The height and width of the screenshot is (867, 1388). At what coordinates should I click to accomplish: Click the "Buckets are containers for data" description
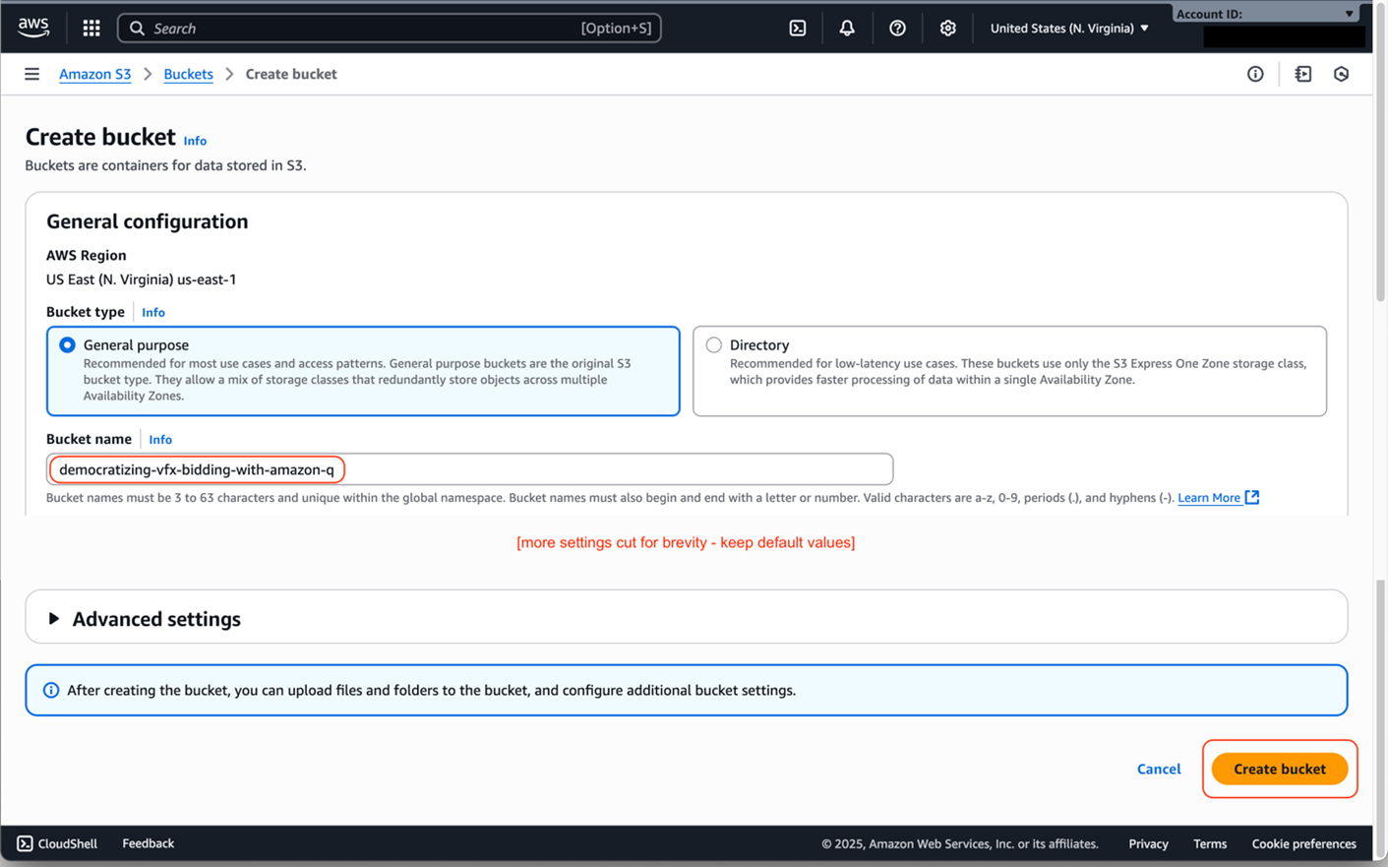point(165,165)
